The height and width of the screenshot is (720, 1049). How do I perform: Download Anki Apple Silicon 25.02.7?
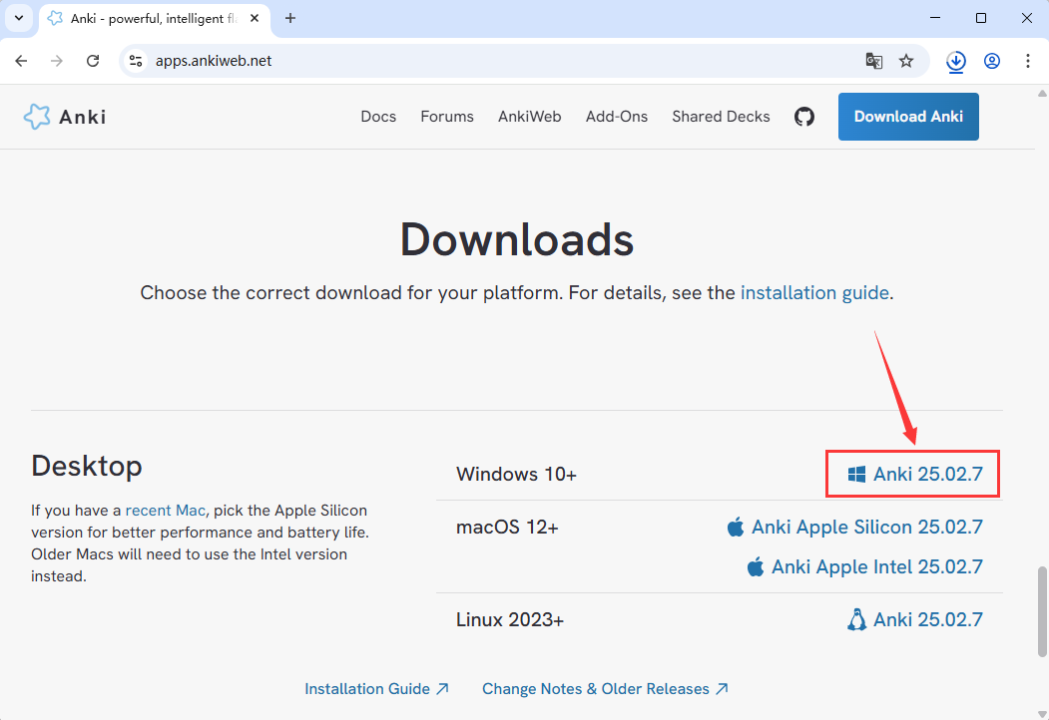855,527
